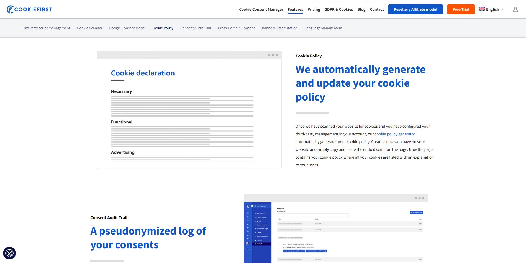
Task: Click the Reseller / Affiliate model button
Action: pos(415,9)
